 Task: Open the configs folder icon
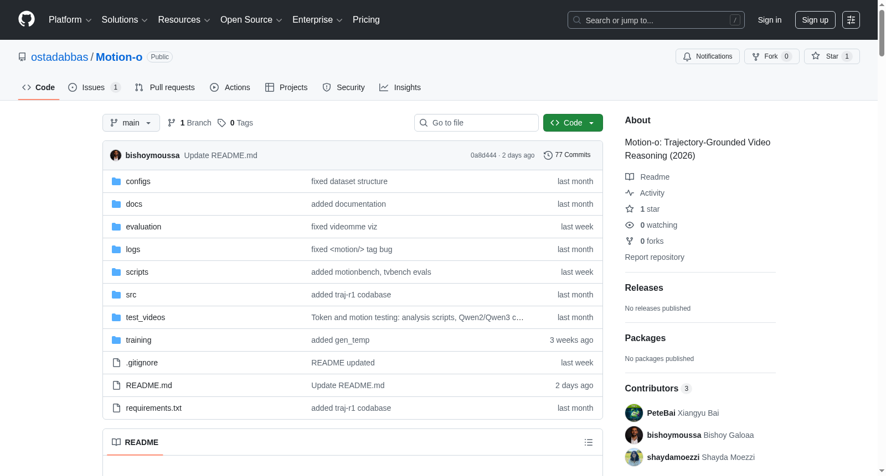click(116, 181)
